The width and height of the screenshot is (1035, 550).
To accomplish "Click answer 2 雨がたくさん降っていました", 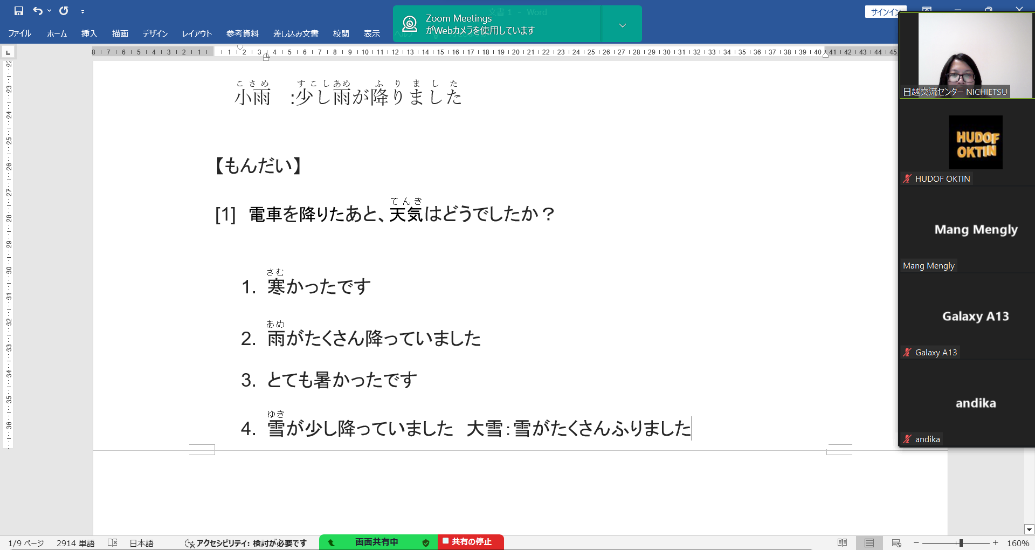I will click(x=374, y=338).
